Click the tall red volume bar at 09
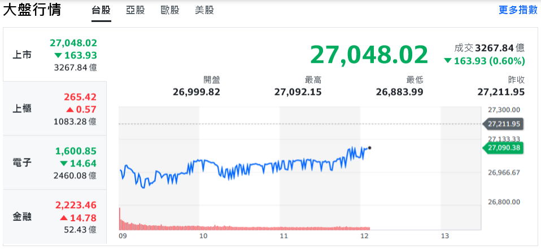Viewport: 541px width, 250px height. click(120, 218)
